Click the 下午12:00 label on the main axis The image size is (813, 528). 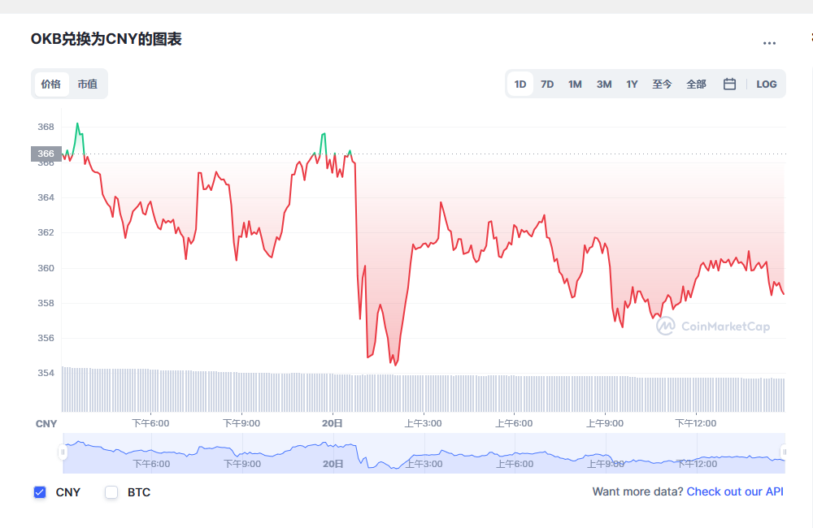(695, 423)
